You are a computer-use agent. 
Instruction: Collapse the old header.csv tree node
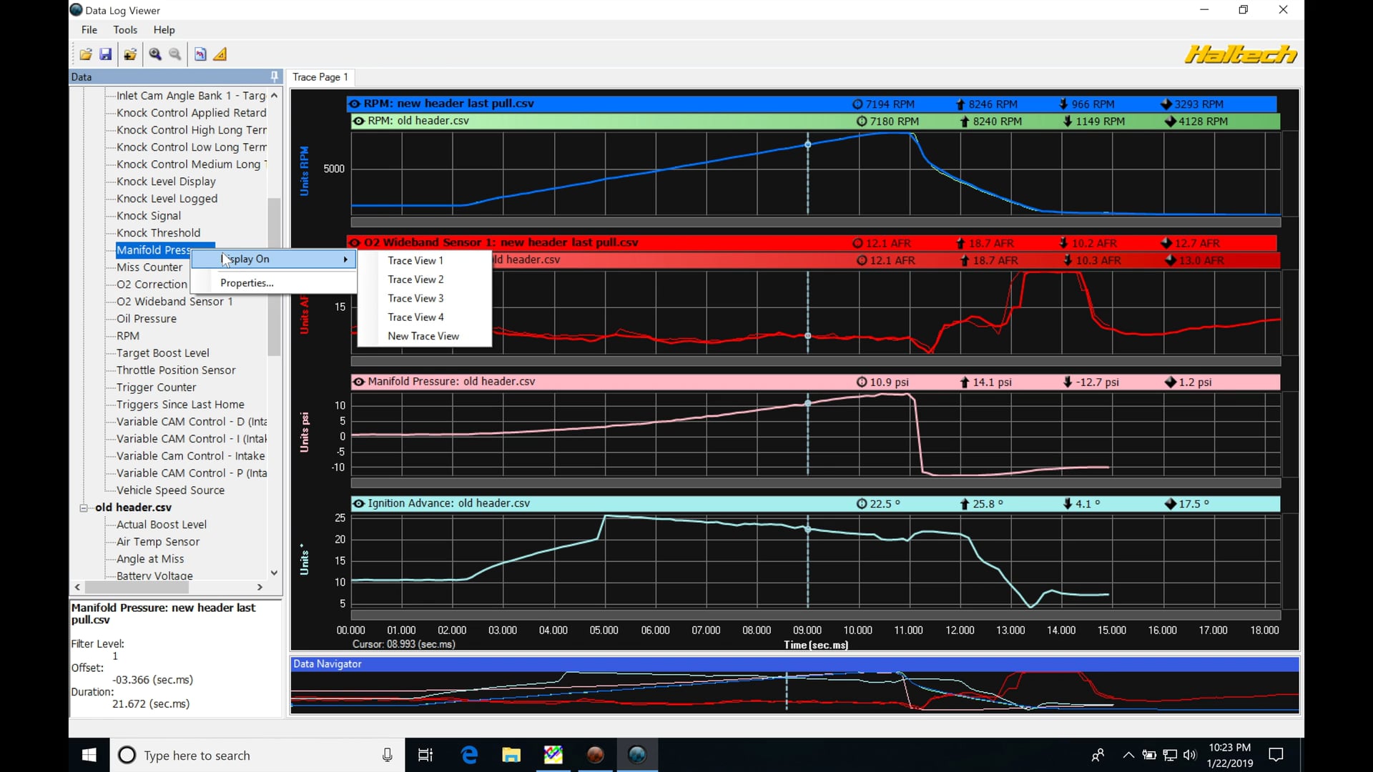pos(84,508)
